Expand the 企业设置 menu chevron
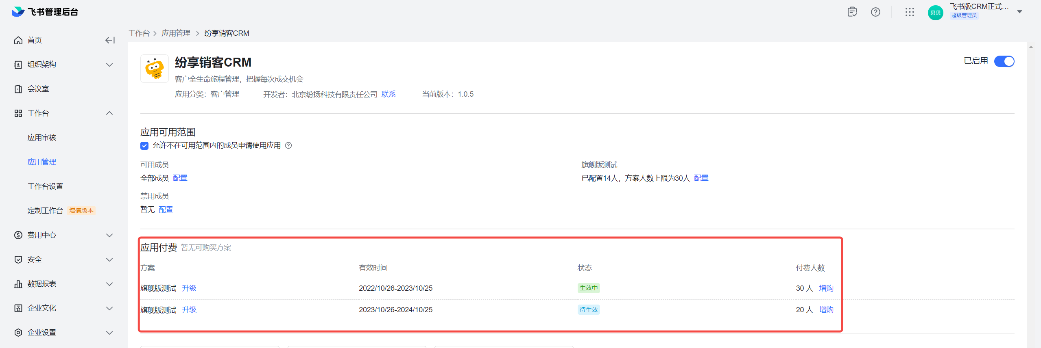Image resolution: width=1041 pixels, height=348 pixels. 109,333
